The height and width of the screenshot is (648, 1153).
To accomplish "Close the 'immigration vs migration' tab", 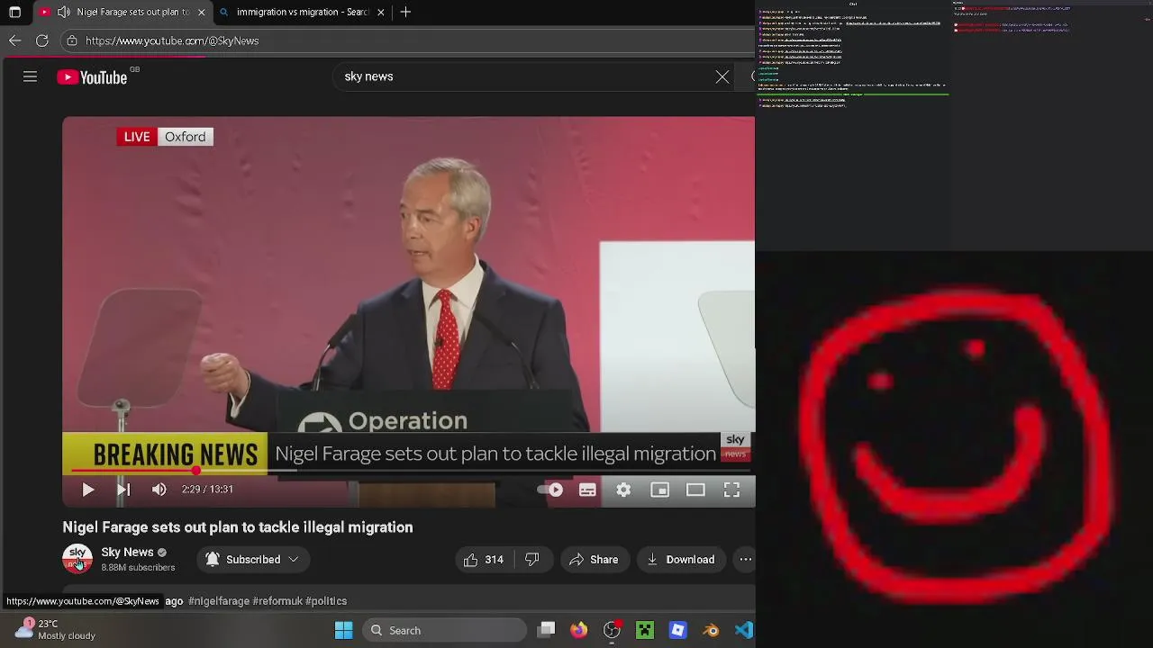I will [381, 12].
